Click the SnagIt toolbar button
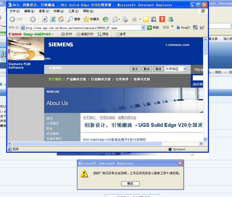Viewport: 232px width, 197px height. 183,27
